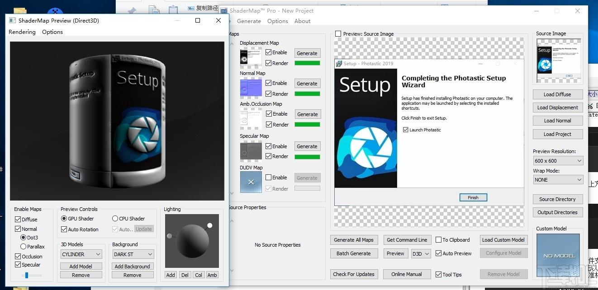Click the Add Model button

tap(81, 267)
